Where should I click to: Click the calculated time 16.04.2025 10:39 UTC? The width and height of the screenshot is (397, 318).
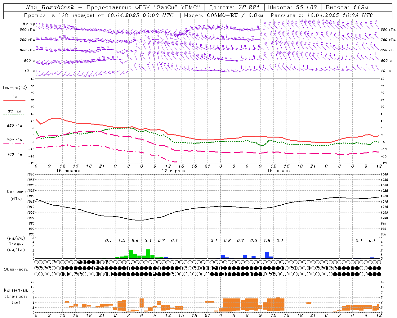(x=340, y=15)
